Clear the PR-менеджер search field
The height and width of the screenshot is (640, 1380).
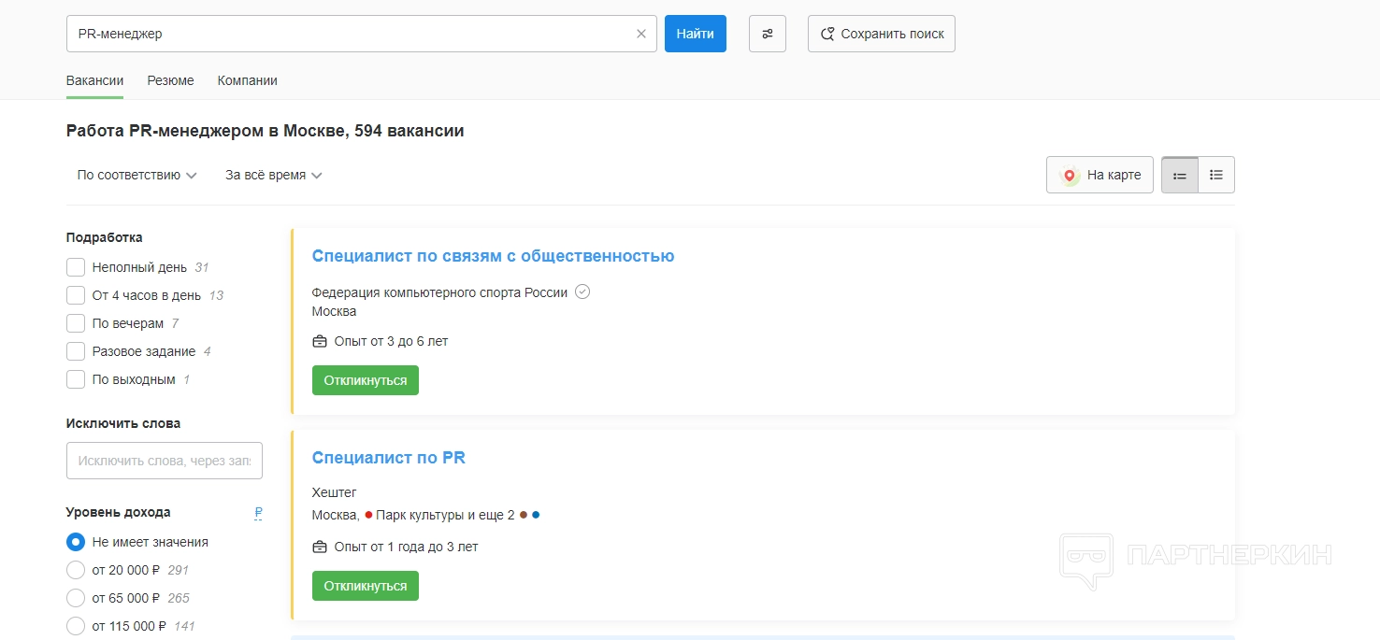(640, 34)
